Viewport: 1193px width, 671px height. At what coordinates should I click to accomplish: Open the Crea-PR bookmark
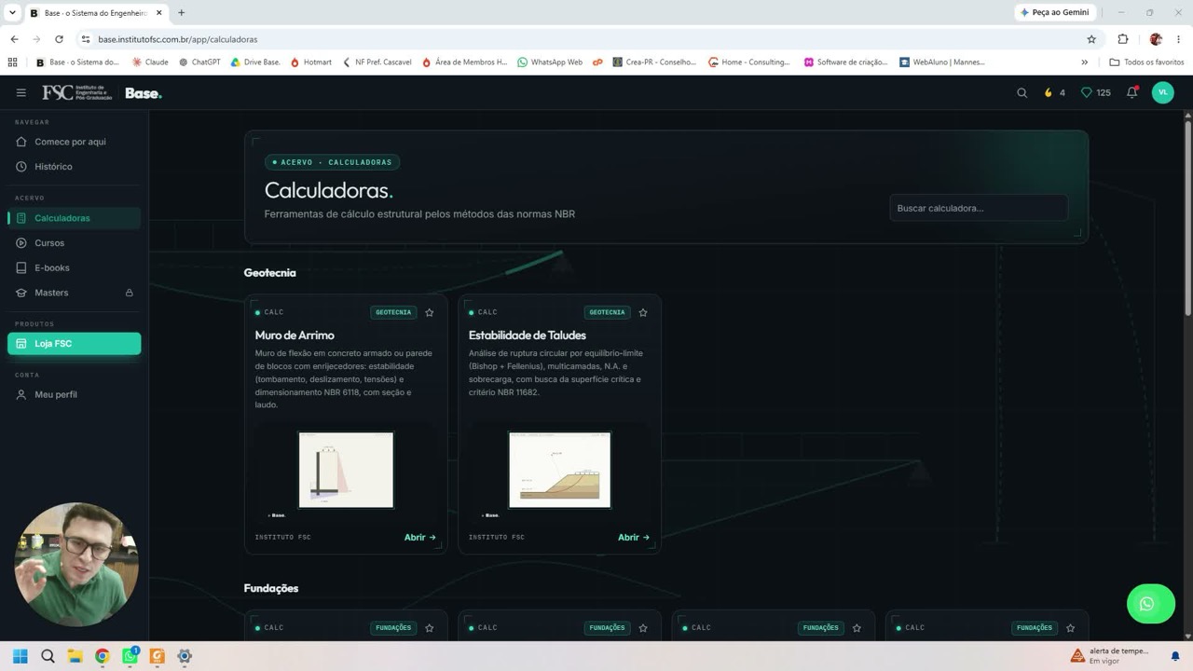[x=655, y=62]
